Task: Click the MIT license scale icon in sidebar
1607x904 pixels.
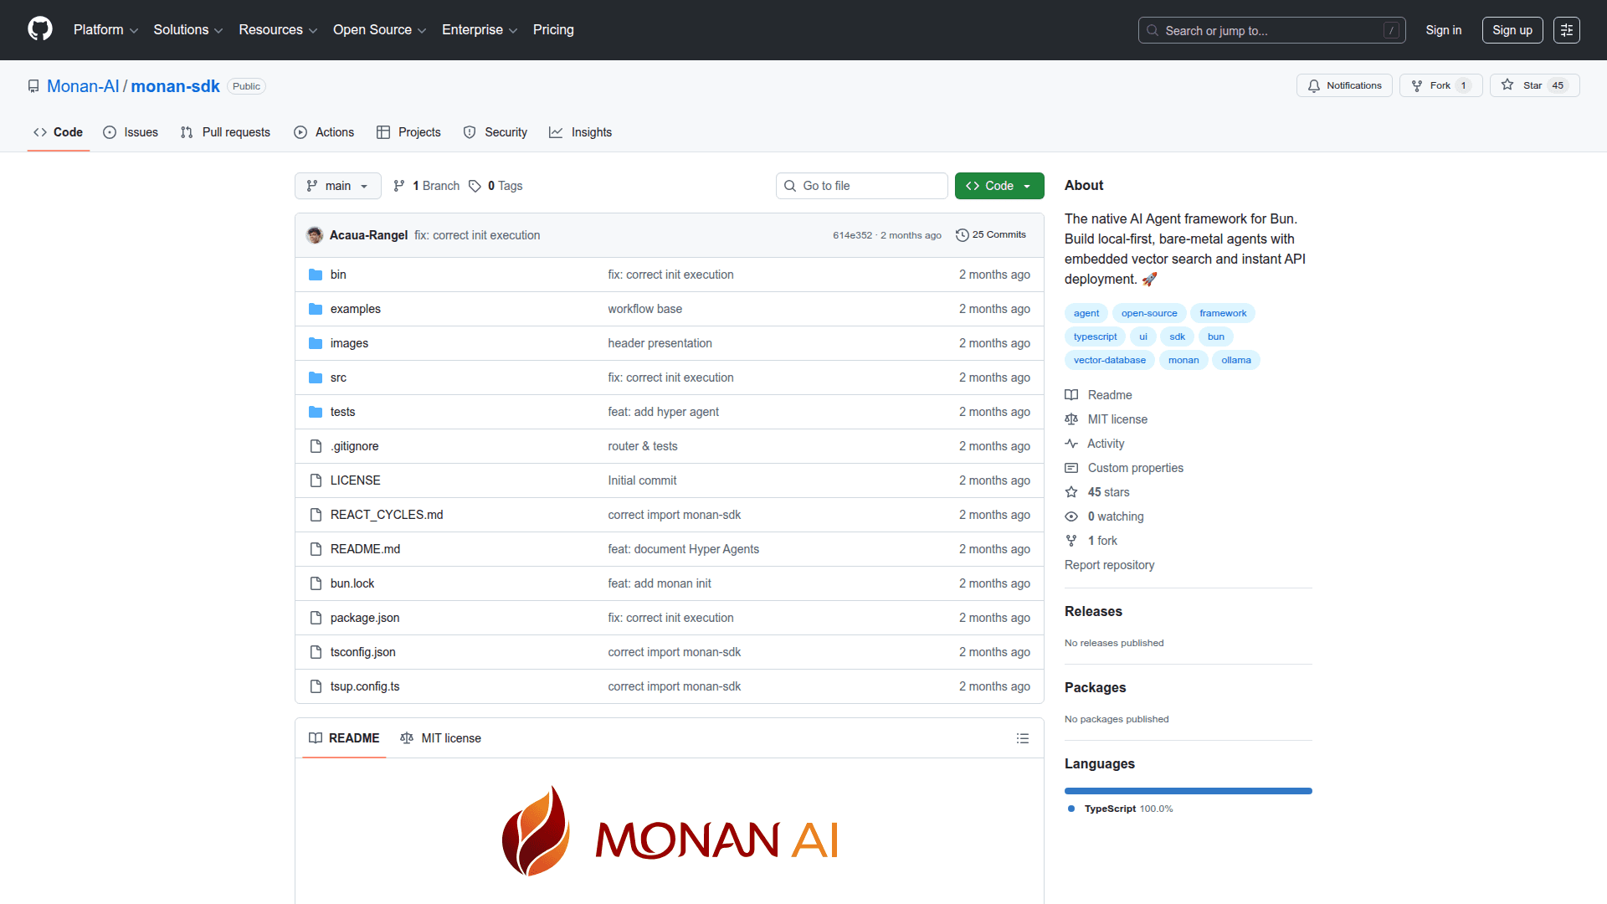Action: (1072, 419)
